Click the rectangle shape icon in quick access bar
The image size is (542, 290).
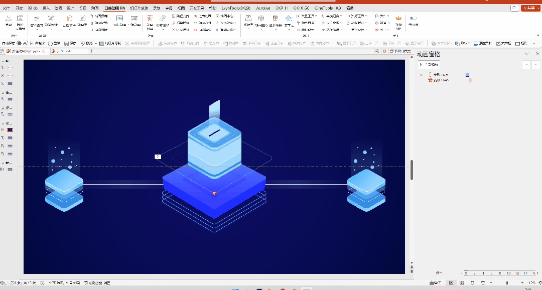(x=517, y=44)
